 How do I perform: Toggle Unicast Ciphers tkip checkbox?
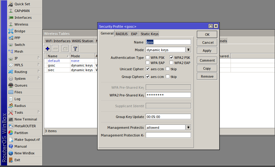pyautogui.click(x=168, y=69)
